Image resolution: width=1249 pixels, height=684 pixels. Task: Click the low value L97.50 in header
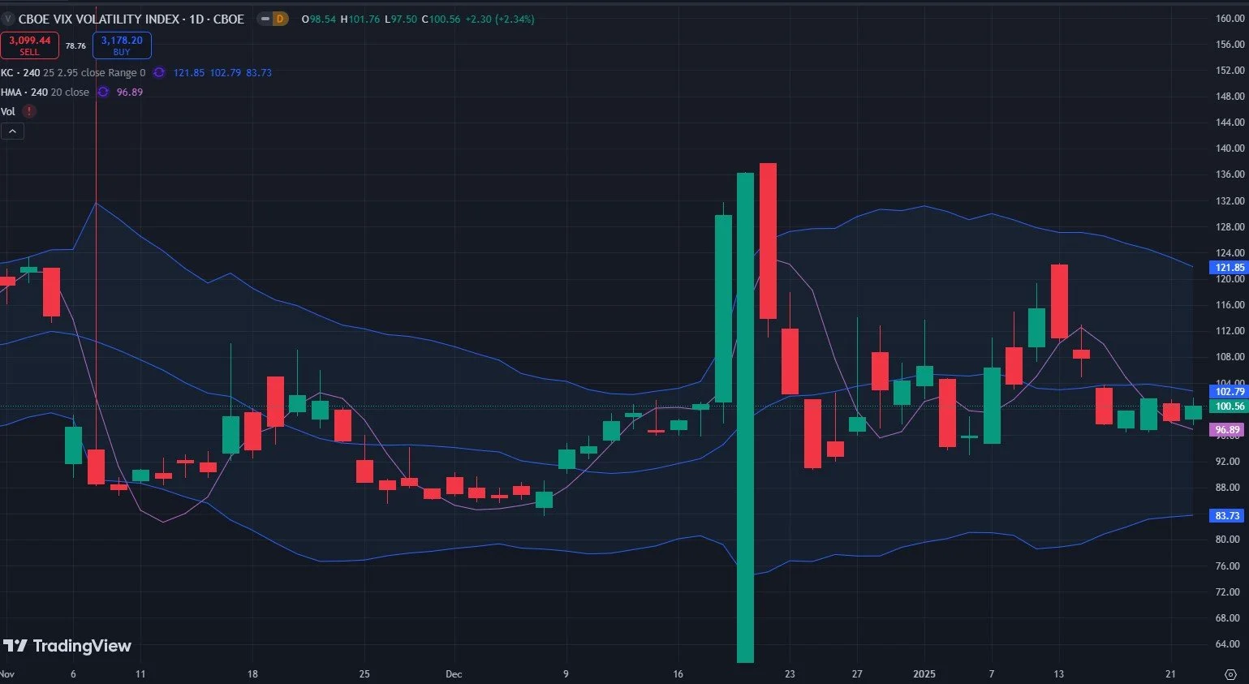point(401,19)
